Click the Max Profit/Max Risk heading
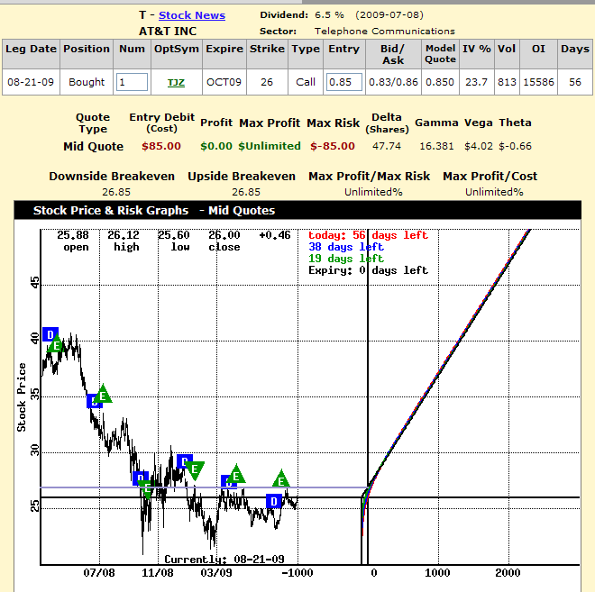Viewport: 595px width, 592px height. coord(370,177)
